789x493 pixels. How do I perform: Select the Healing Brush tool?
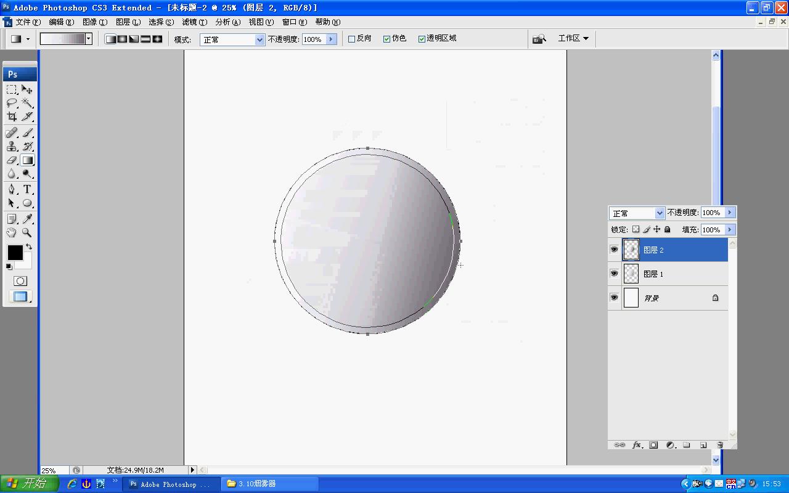12,133
